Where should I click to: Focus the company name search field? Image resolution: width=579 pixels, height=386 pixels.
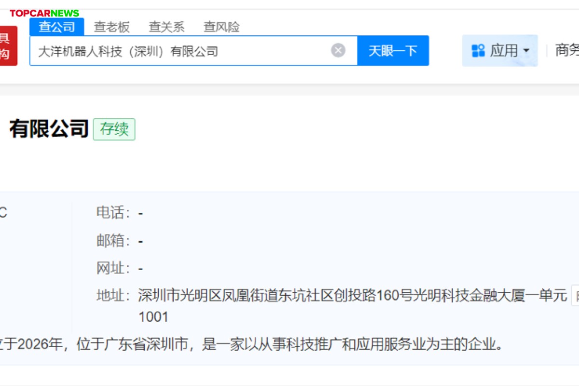(x=193, y=51)
